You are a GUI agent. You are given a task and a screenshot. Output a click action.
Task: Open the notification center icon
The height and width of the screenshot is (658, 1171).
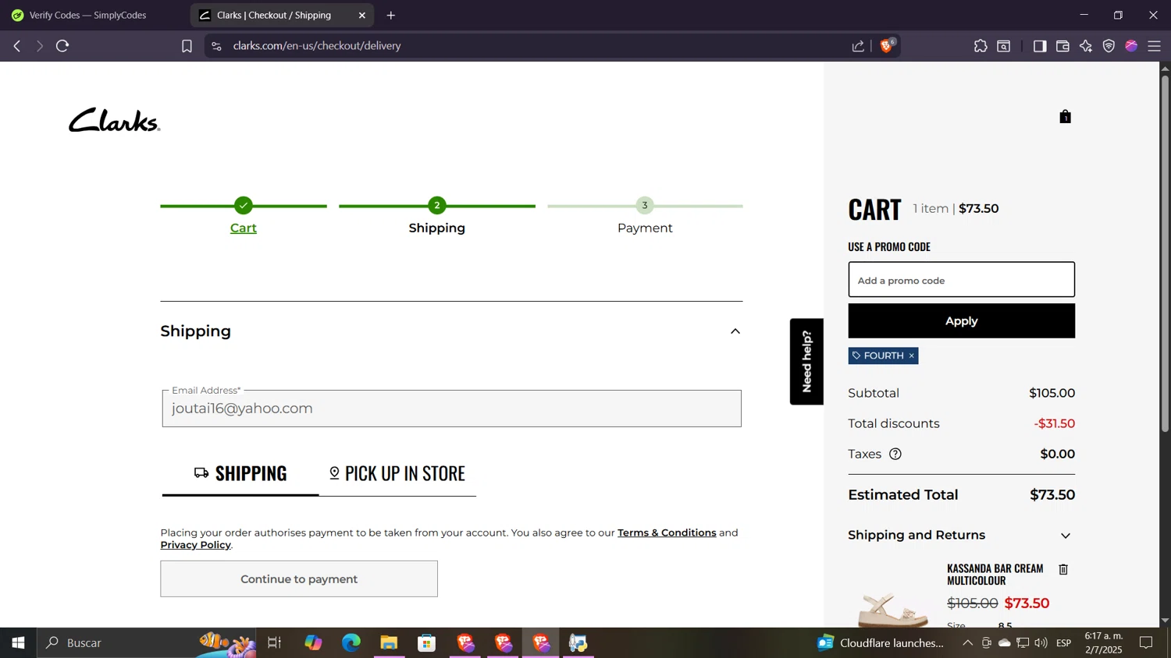[1146, 643]
